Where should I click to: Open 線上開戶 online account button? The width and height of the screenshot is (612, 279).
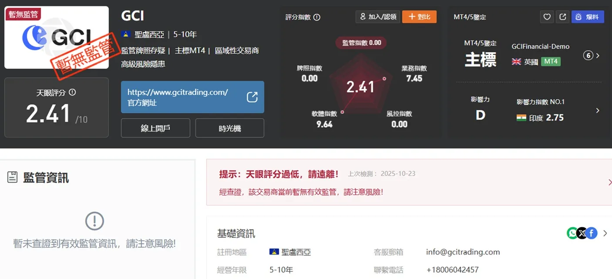tap(155, 128)
